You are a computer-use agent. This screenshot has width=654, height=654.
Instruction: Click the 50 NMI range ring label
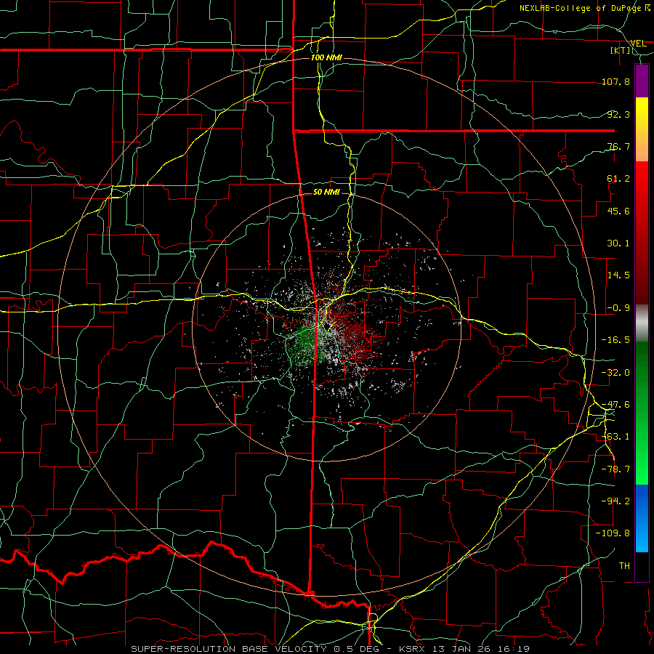coord(326,192)
